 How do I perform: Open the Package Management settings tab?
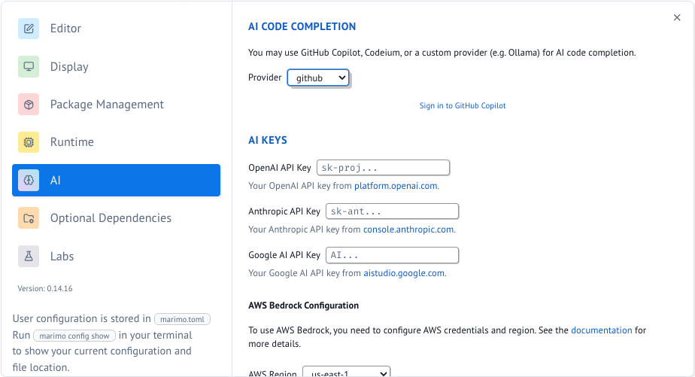pos(107,105)
